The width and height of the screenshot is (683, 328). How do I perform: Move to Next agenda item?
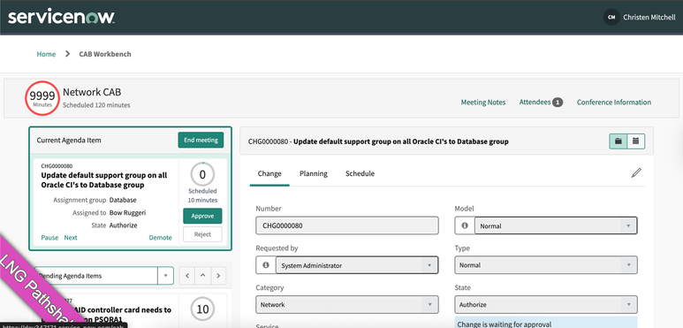pyautogui.click(x=71, y=238)
